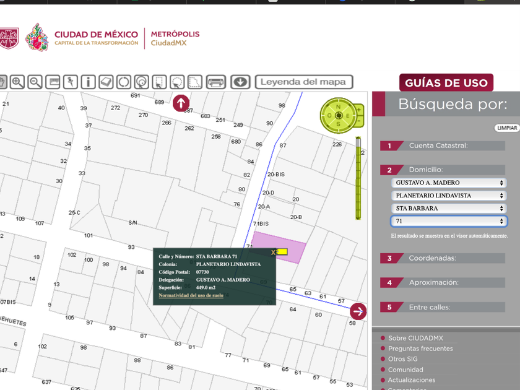Open the GUSTAVO A. MADERO delegation dropdown
This screenshot has height=390, width=520.
[x=449, y=183]
